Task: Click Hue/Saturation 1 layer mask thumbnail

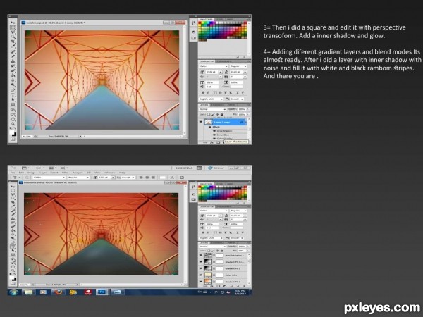Action: [219, 255]
